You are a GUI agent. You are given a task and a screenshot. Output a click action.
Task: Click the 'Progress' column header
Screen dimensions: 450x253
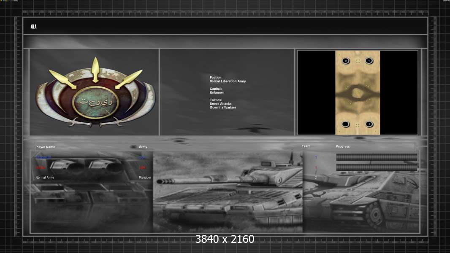343,146
